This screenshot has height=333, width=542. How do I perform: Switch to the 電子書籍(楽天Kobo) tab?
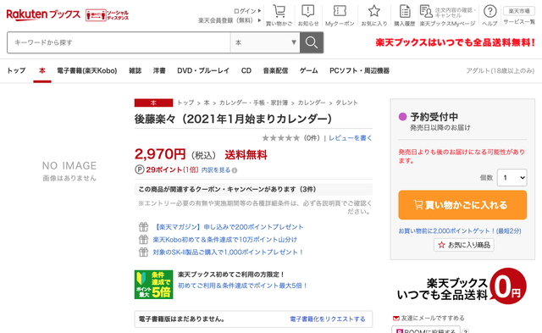tap(87, 71)
